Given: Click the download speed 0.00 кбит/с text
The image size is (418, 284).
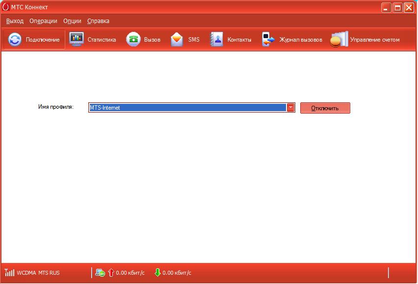Looking at the screenshot, I should [177, 273].
